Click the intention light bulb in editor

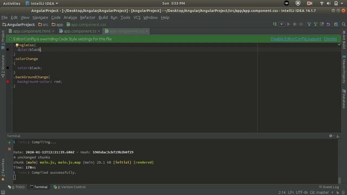17,45
